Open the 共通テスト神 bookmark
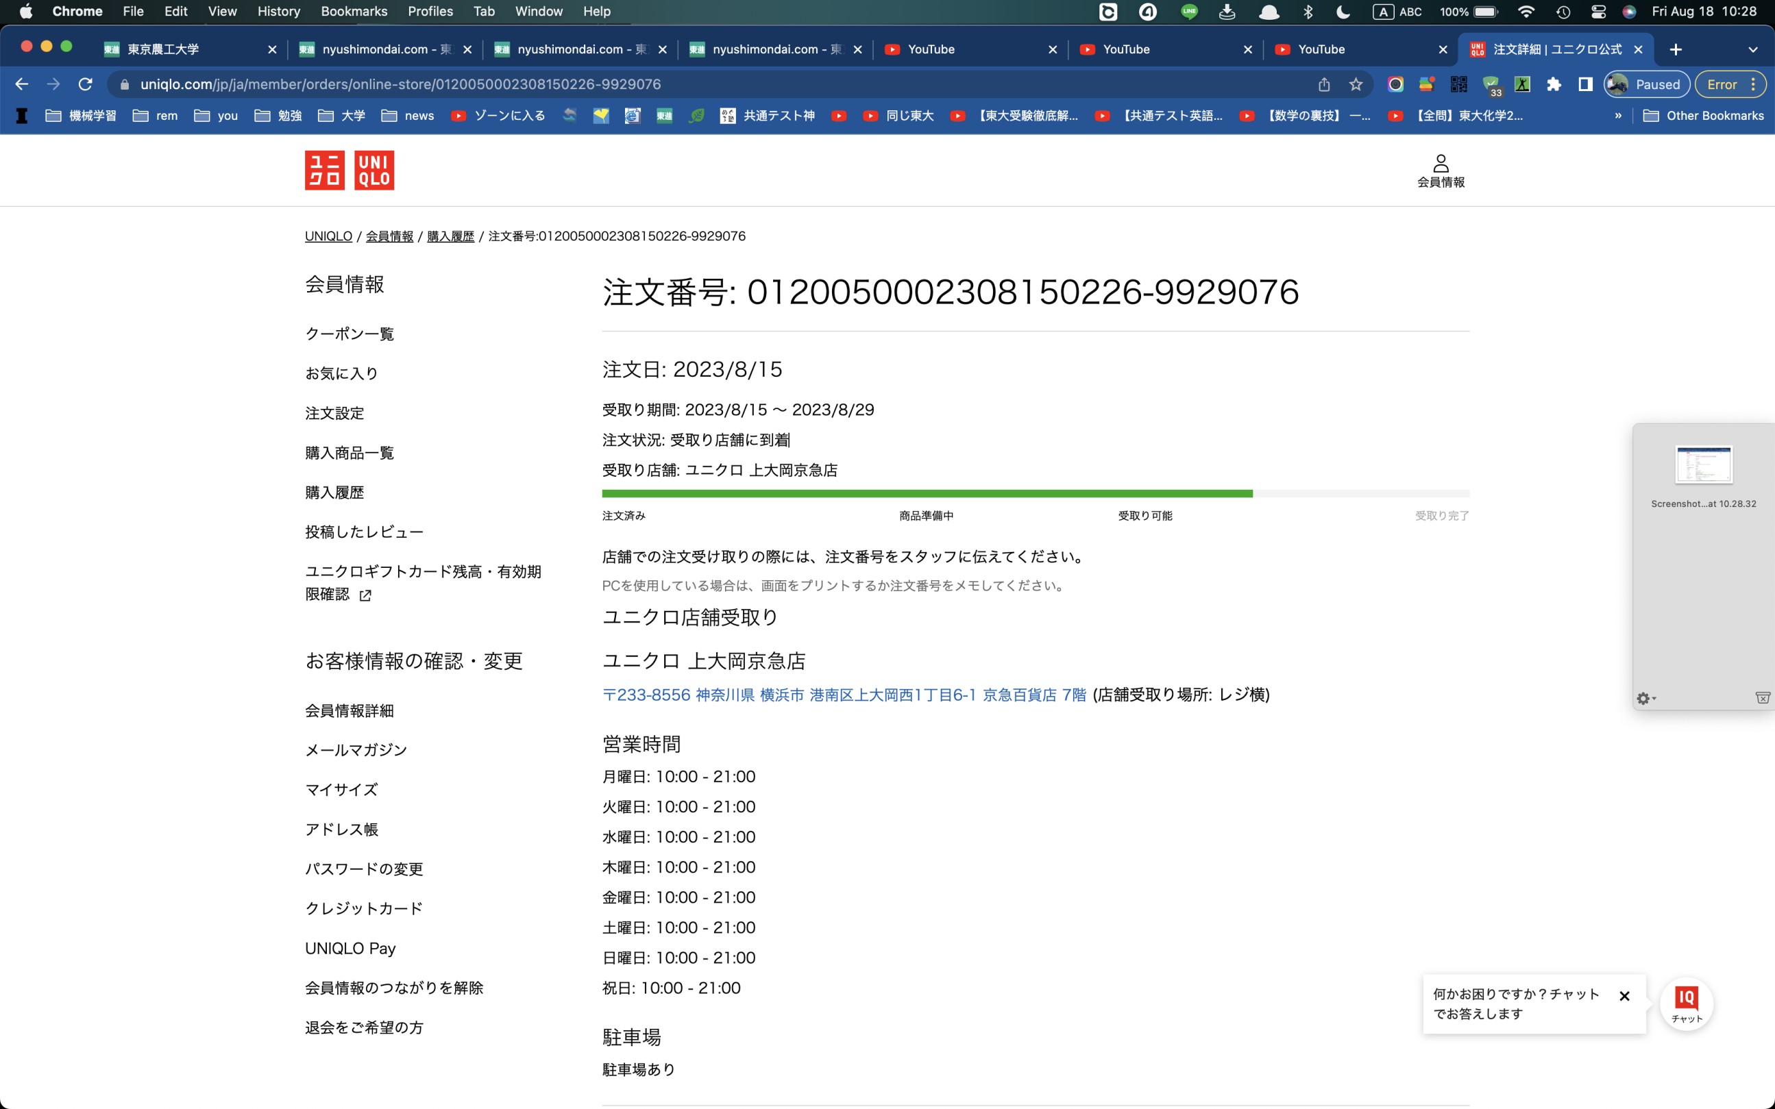 coord(767,115)
